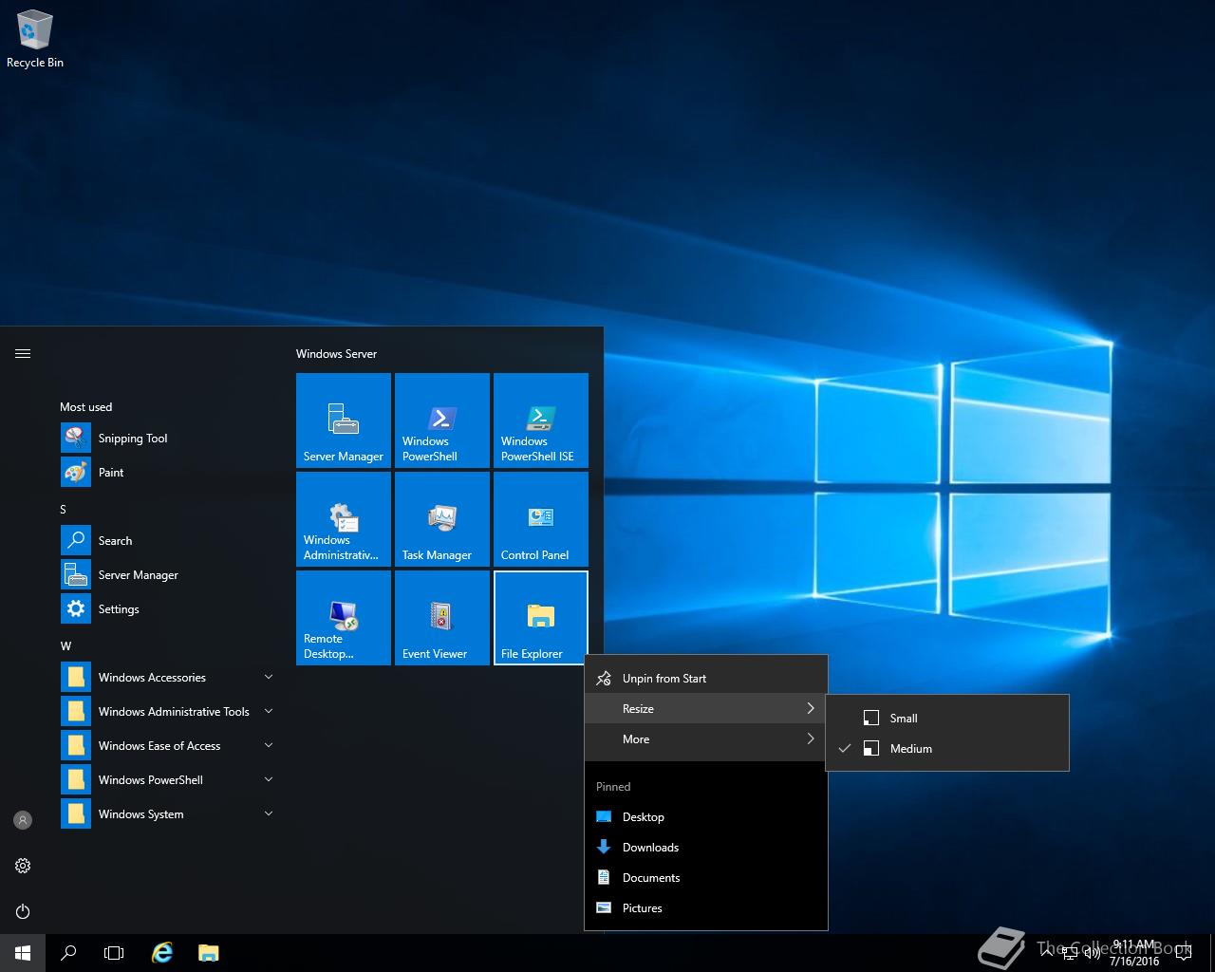Open Server Manager in the app list
1215x972 pixels.
click(x=167, y=575)
